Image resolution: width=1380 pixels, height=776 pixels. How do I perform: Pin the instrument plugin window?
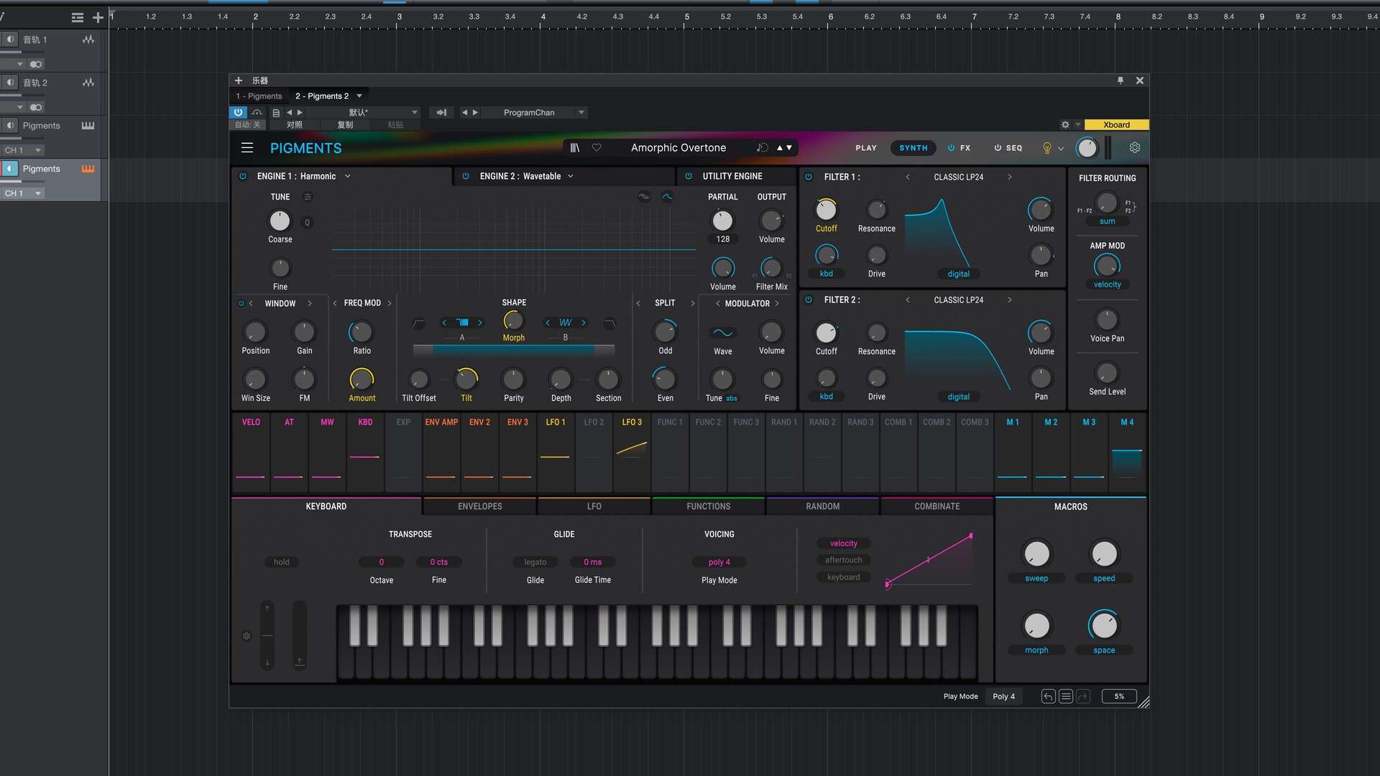pos(1121,80)
